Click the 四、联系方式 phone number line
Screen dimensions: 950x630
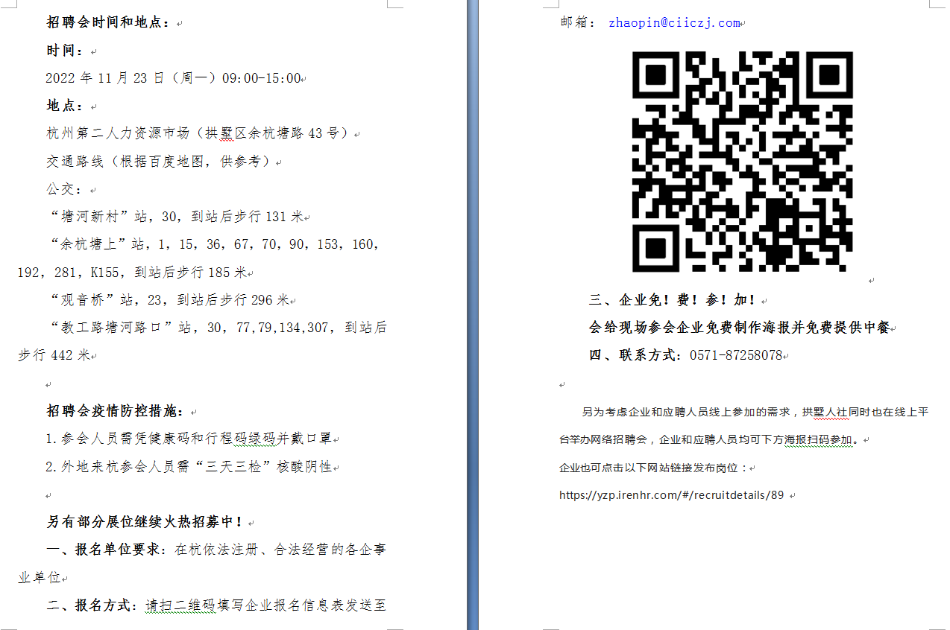tap(685, 355)
